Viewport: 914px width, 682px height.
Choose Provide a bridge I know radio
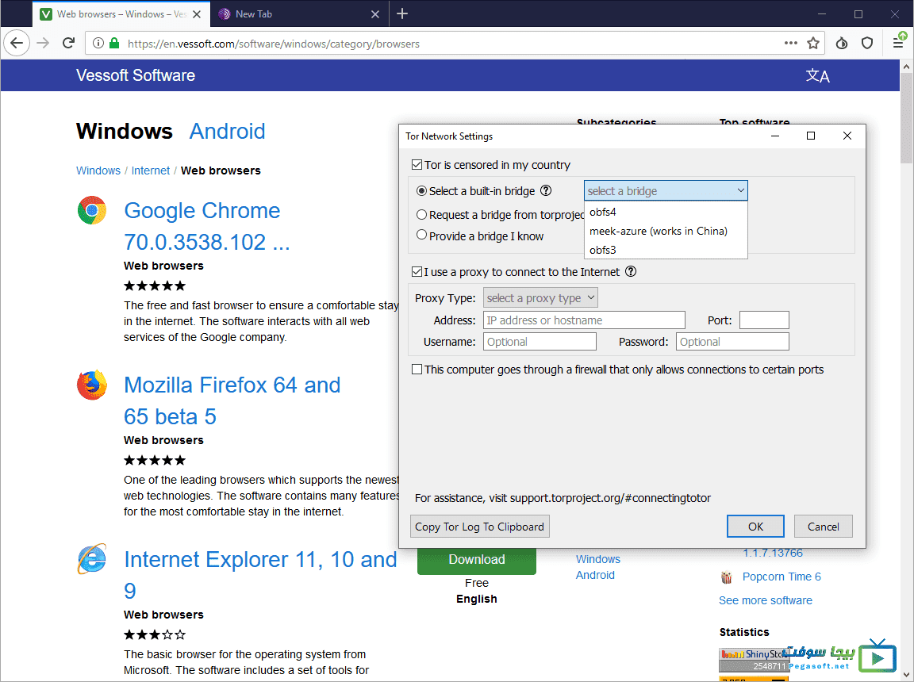tap(421, 236)
